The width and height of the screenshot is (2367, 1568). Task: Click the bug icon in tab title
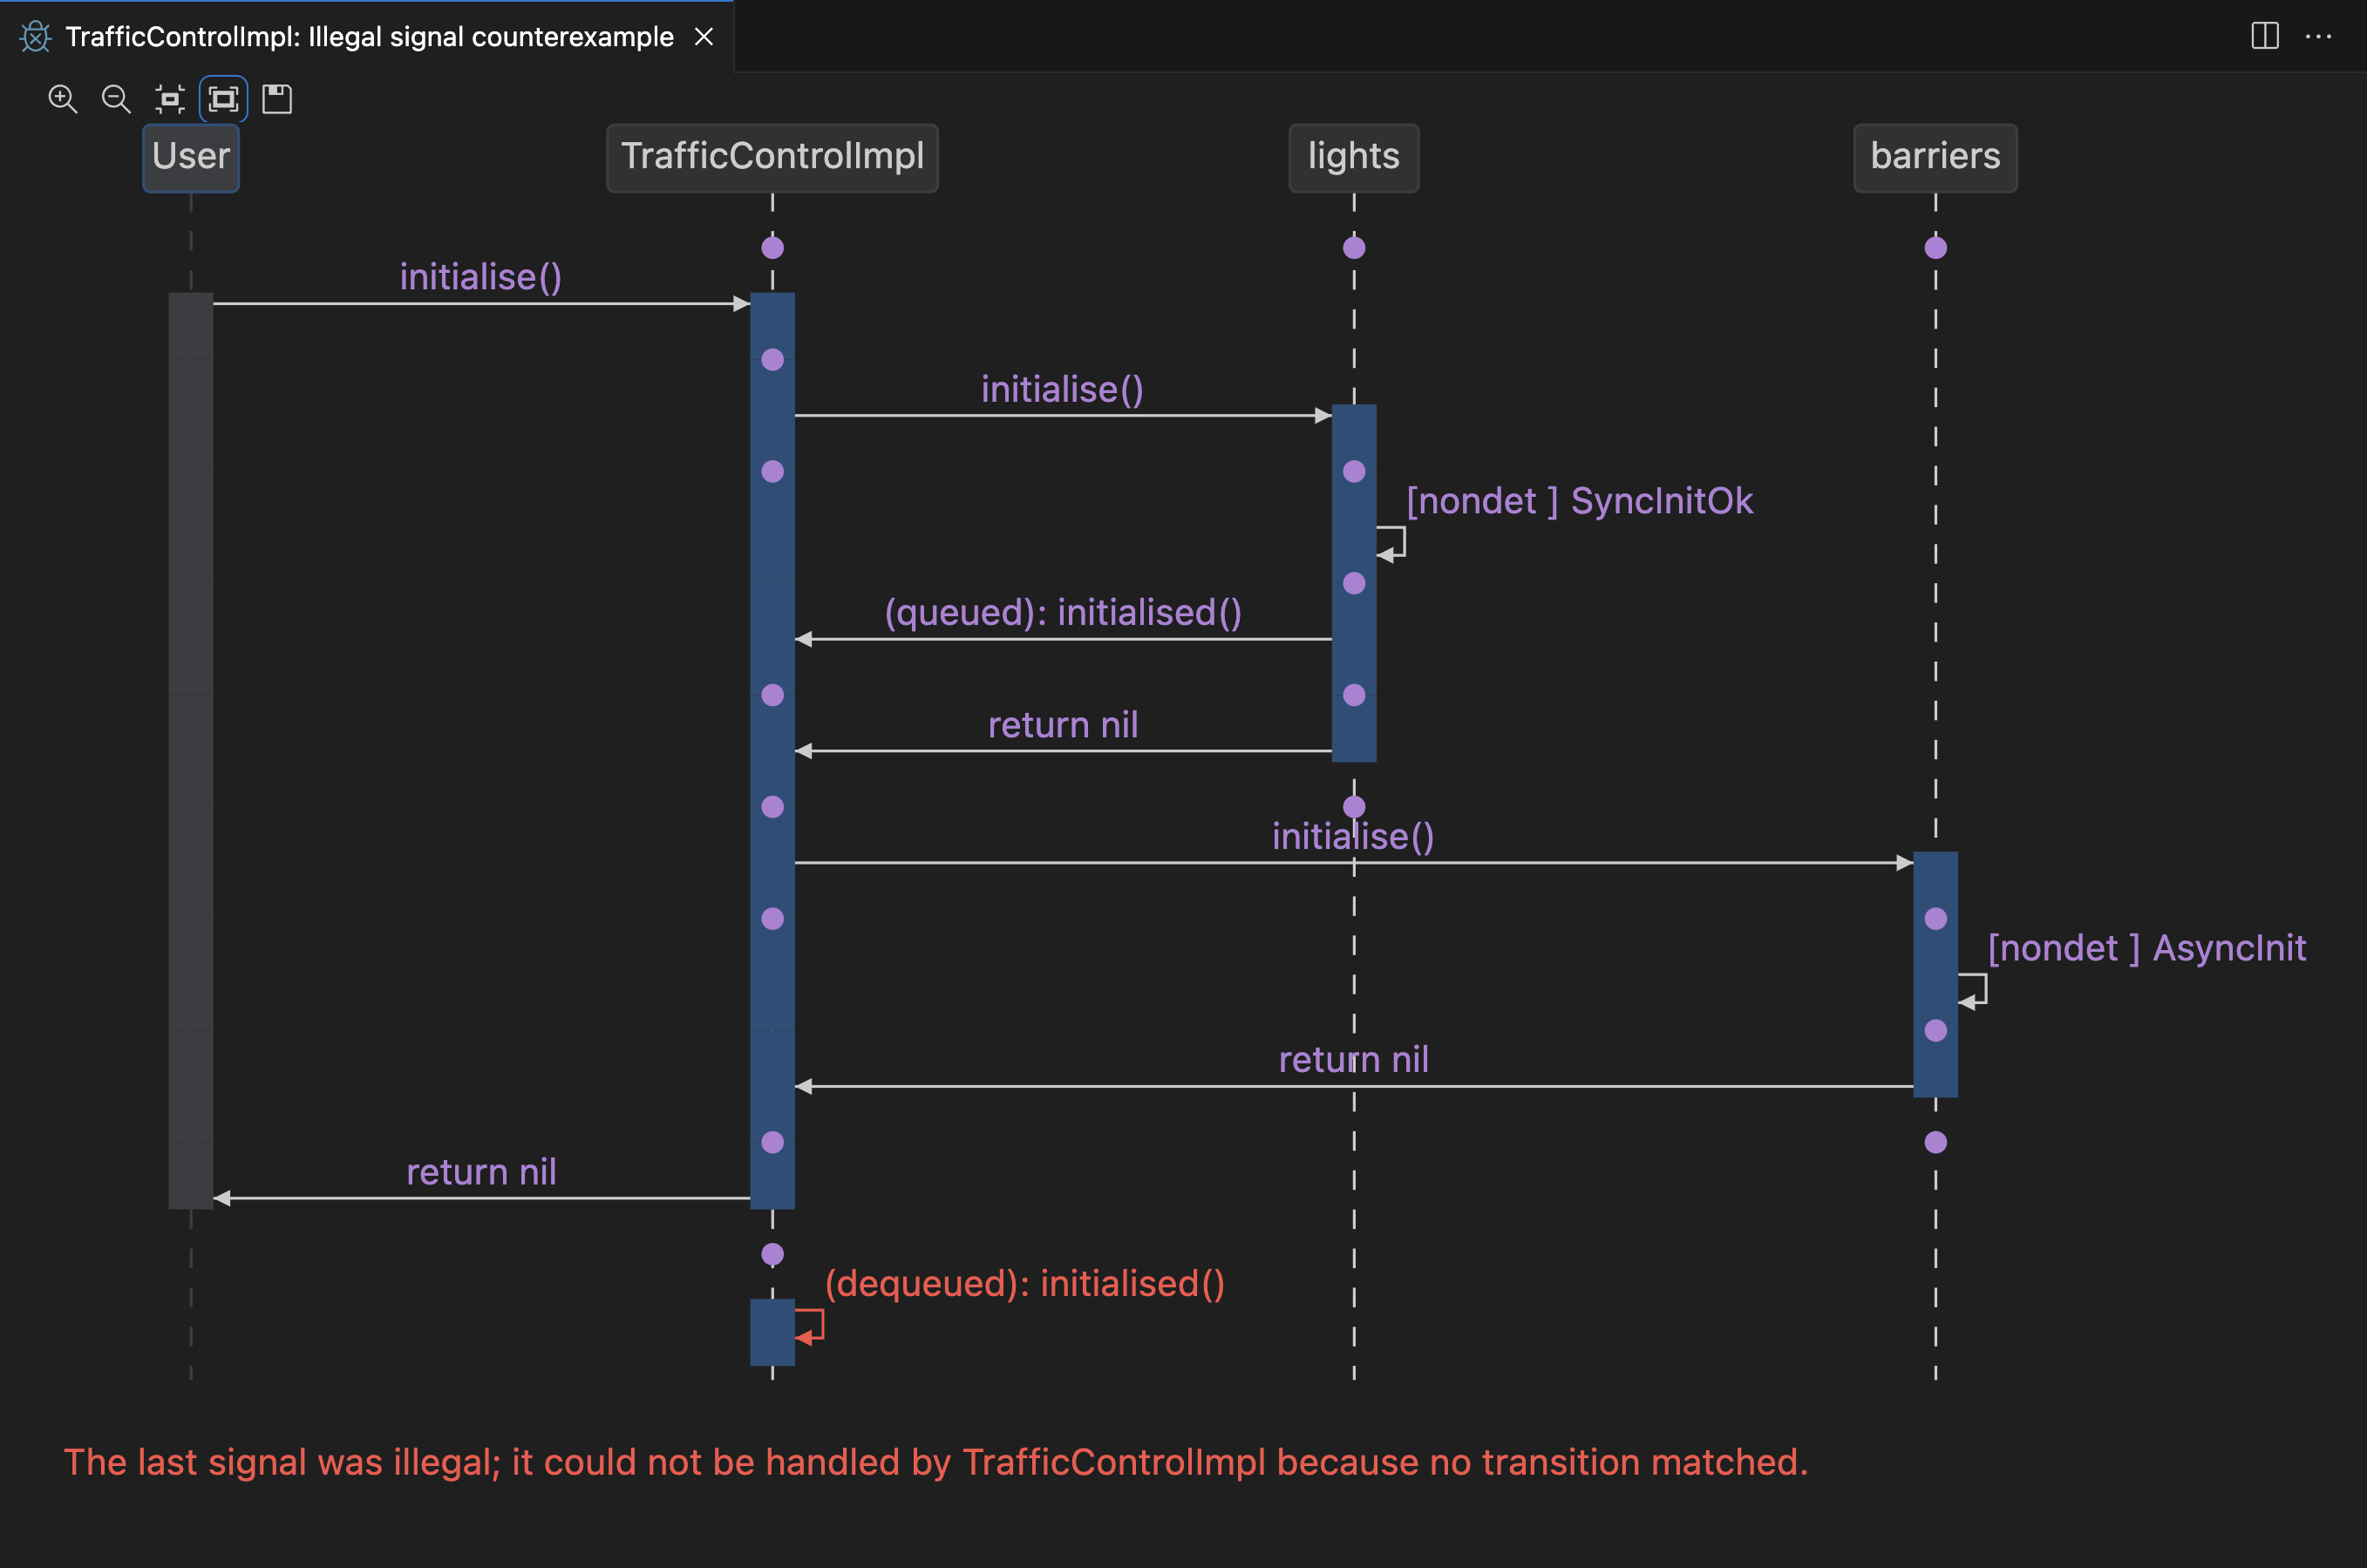coord(35,37)
